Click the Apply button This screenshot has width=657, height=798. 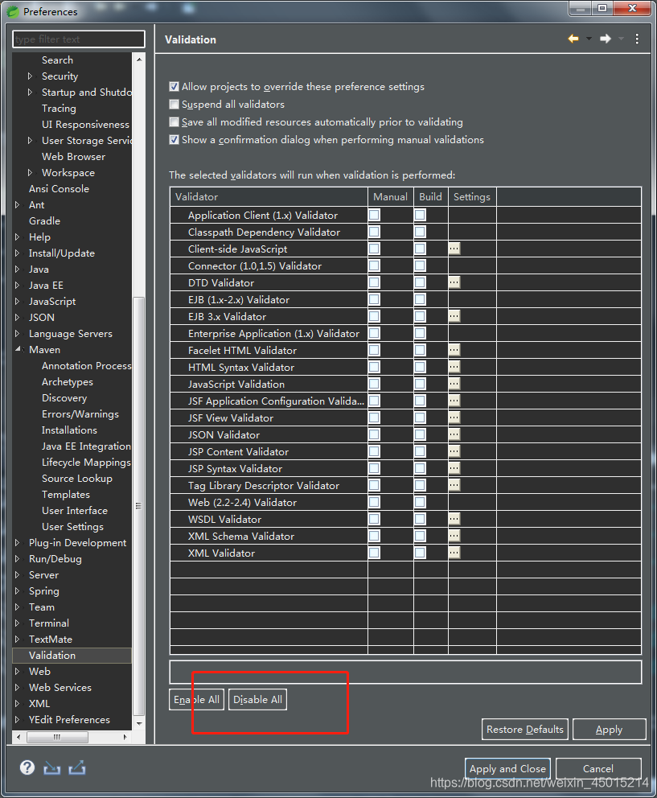click(x=610, y=730)
